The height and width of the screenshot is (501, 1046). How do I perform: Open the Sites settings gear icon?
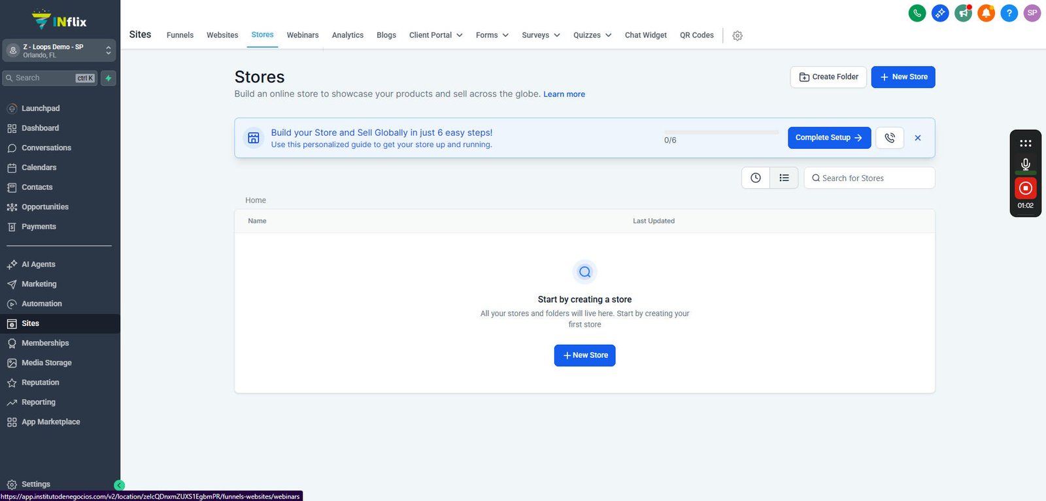pos(737,36)
